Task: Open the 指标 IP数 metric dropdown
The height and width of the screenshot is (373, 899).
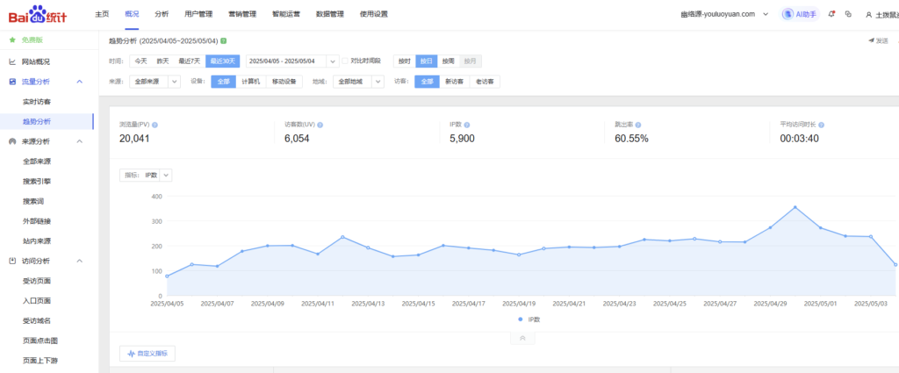Action: point(146,176)
